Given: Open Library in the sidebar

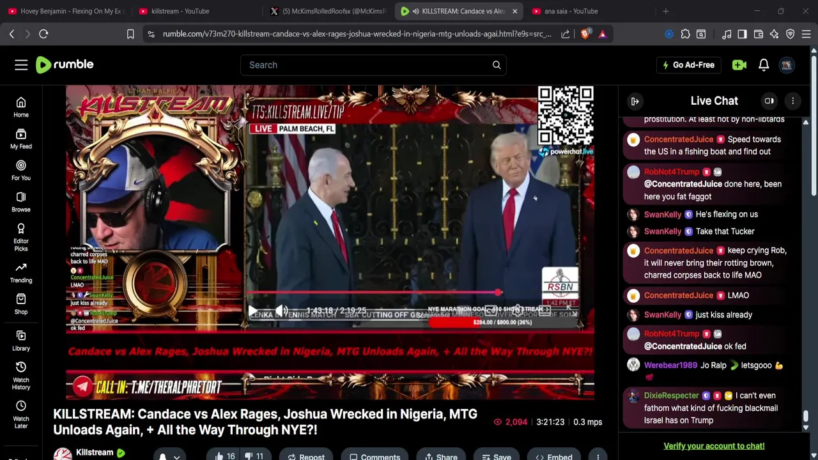Looking at the screenshot, I should (21, 341).
